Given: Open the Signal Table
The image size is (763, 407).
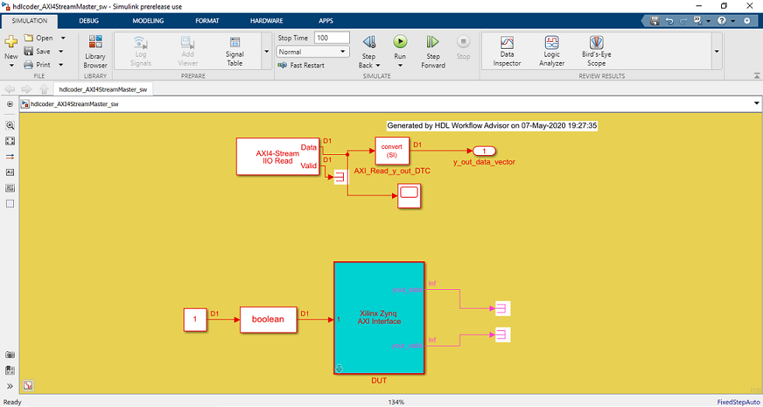Looking at the screenshot, I should pos(235,52).
